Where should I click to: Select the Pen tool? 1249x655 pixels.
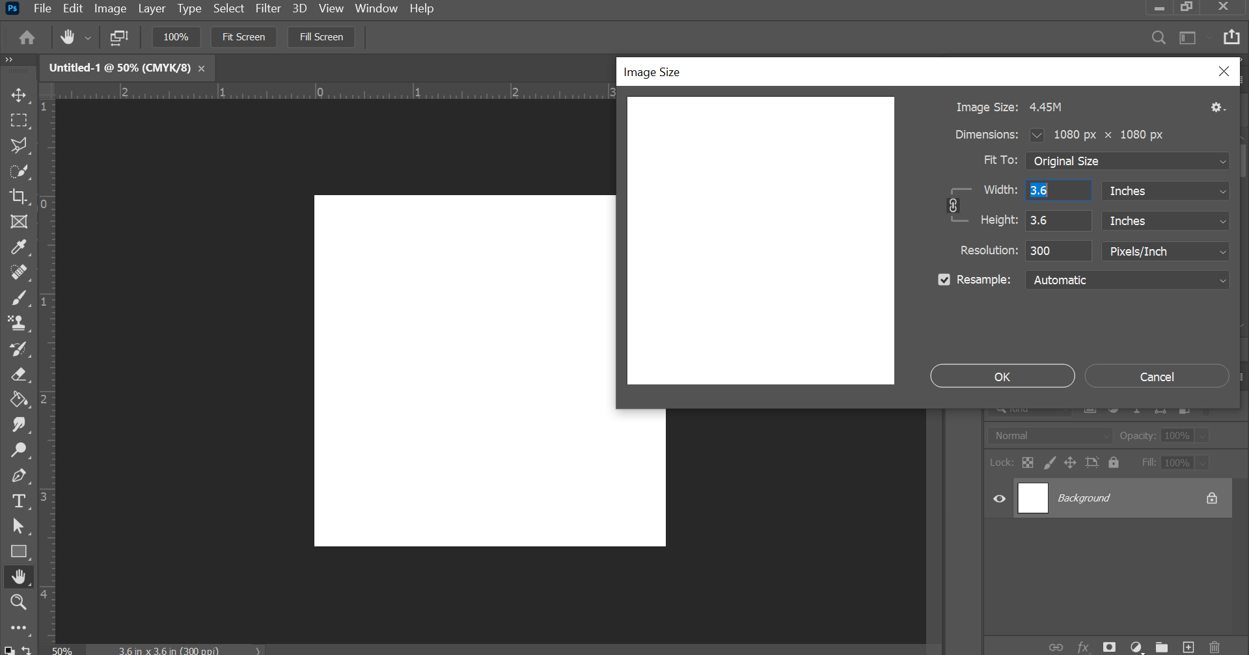[18, 475]
